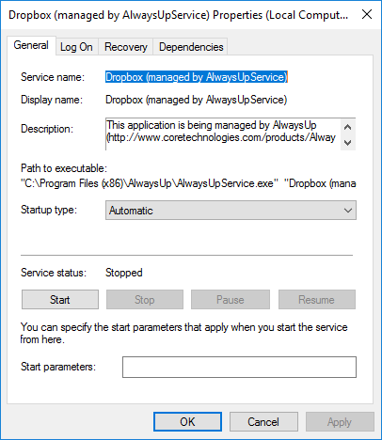Click inside the Description text box
This screenshot has height=440, width=382.
pos(223,134)
